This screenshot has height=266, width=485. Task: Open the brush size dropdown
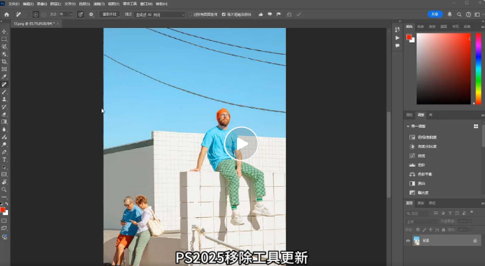click(x=71, y=14)
